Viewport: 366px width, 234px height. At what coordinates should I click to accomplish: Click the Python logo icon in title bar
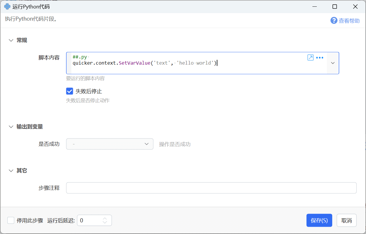pos(7,6)
